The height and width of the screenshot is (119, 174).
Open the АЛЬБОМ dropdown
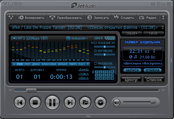80,38
